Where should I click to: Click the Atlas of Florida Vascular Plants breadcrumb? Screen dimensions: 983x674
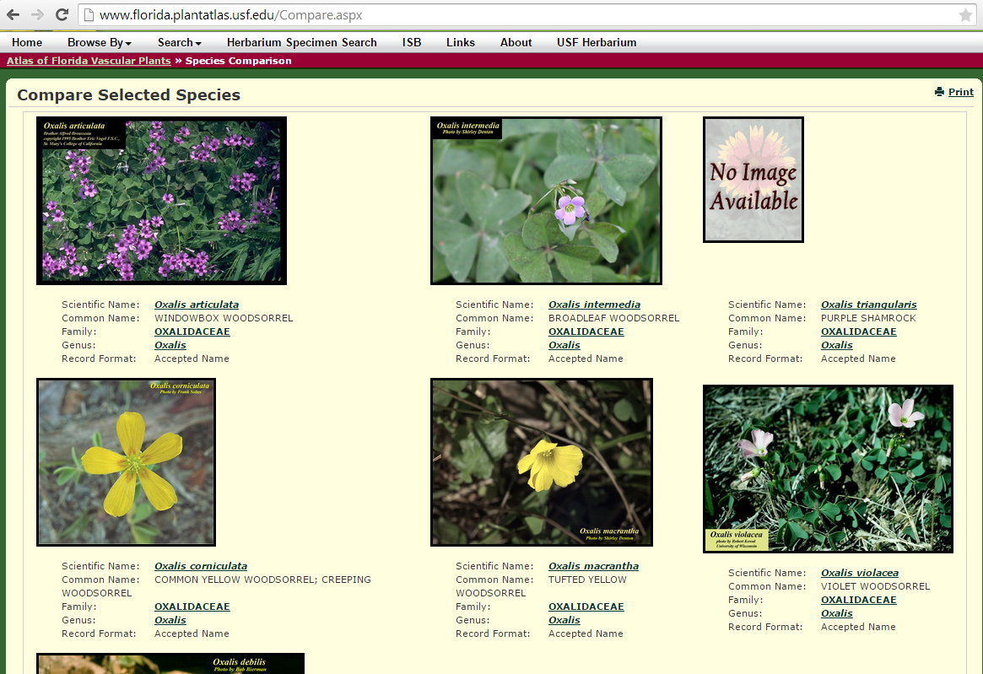tap(89, 61)
